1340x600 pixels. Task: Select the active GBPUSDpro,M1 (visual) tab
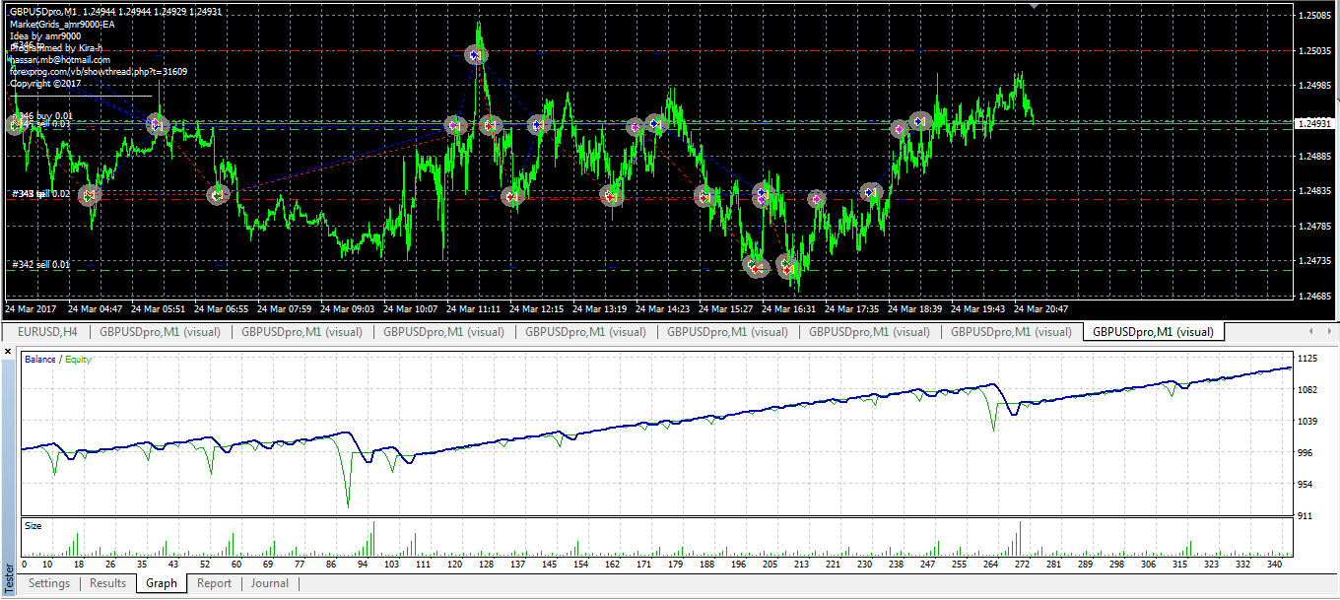click(x=1153, y=332)
